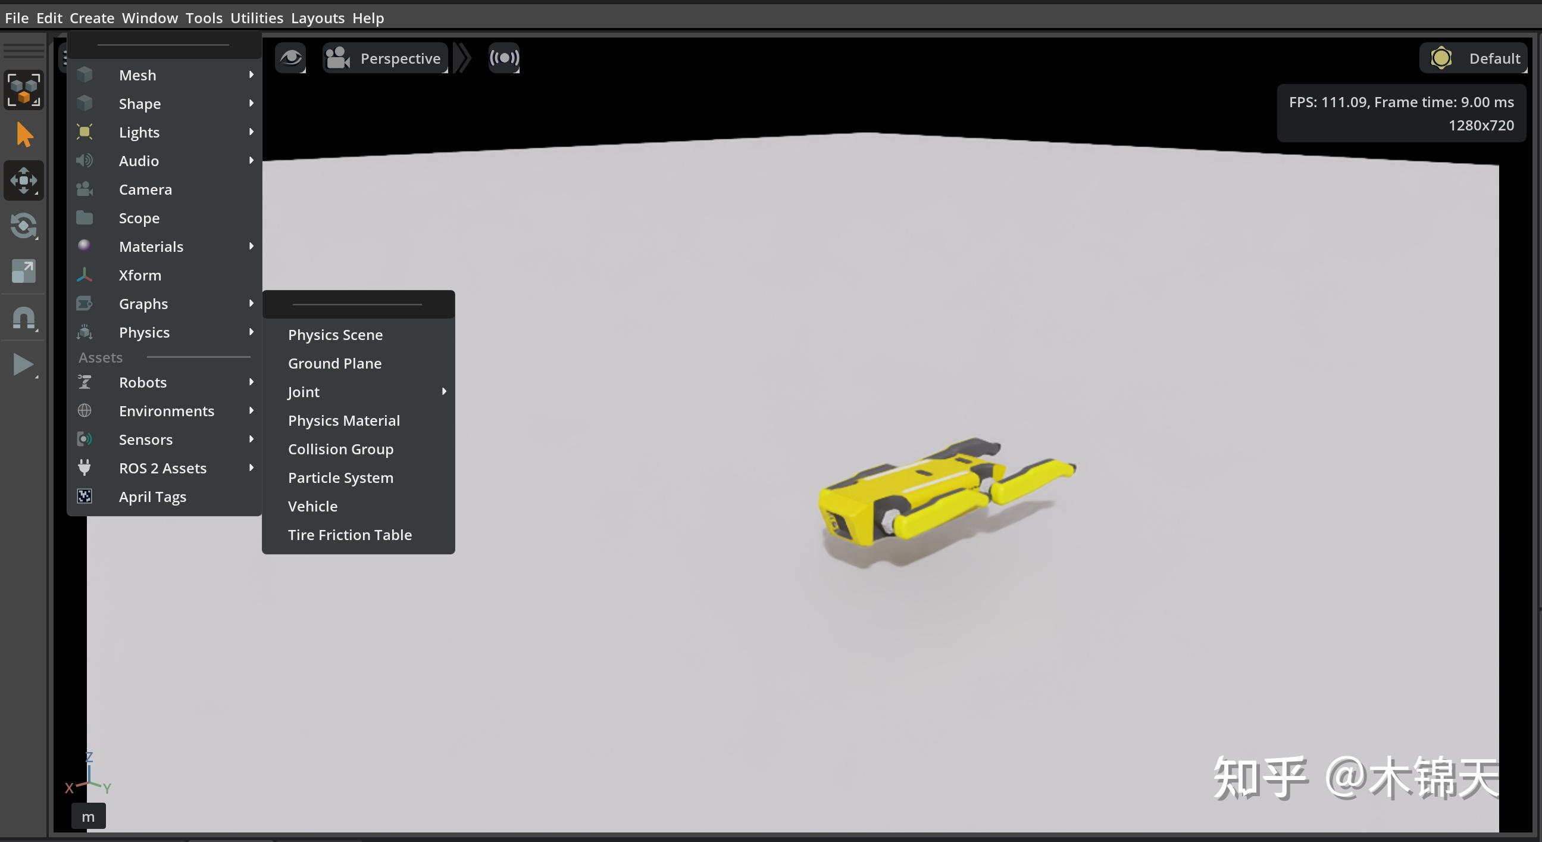The height and width of the screenshot is (842, 1542).
Task: Activate the Move tool in the left toolbar
Action: [x=23, y=180]
